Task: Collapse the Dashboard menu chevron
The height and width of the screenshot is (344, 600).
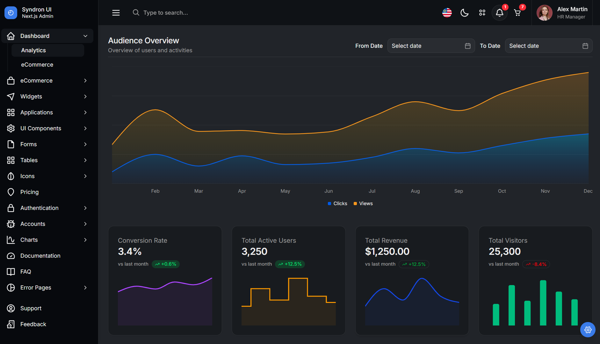Action: click(x=85, y=36)
